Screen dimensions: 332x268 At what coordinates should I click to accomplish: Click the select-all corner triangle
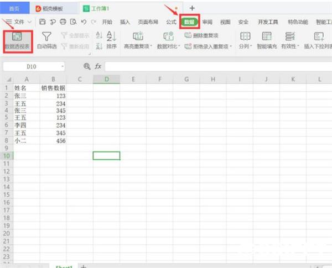(9, 80)
